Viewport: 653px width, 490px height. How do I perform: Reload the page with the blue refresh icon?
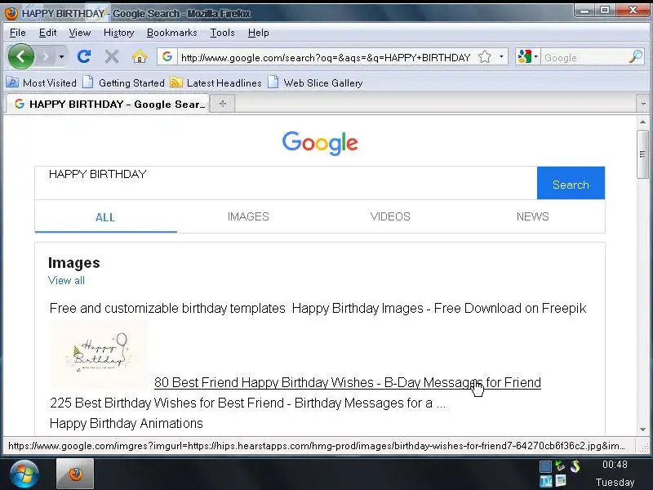click(x=84, y=56)
